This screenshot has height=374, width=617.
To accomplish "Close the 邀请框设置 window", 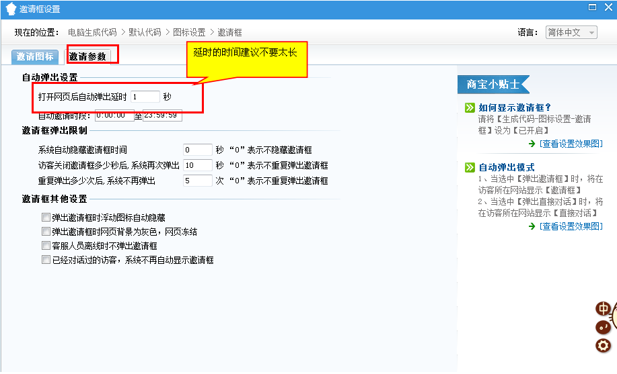I will (608, 7).
